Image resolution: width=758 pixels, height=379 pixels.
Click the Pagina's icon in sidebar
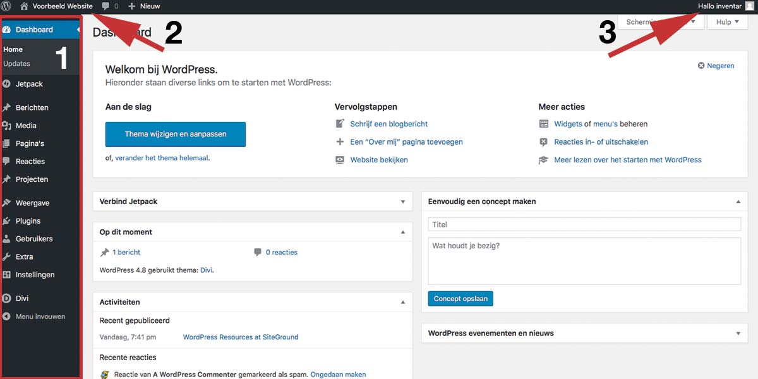tap(8, 143)
